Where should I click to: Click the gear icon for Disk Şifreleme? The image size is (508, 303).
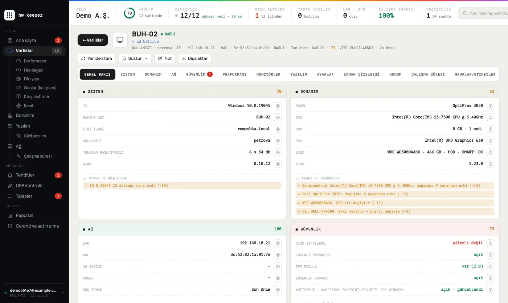point(490,243)
